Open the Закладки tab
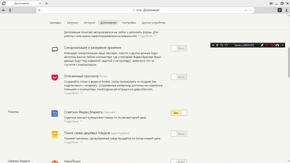This screenshot has width=290, height=163. (55, 23)
